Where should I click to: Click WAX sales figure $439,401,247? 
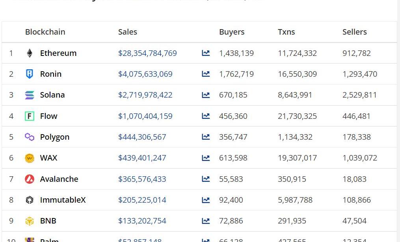(142, 158)
